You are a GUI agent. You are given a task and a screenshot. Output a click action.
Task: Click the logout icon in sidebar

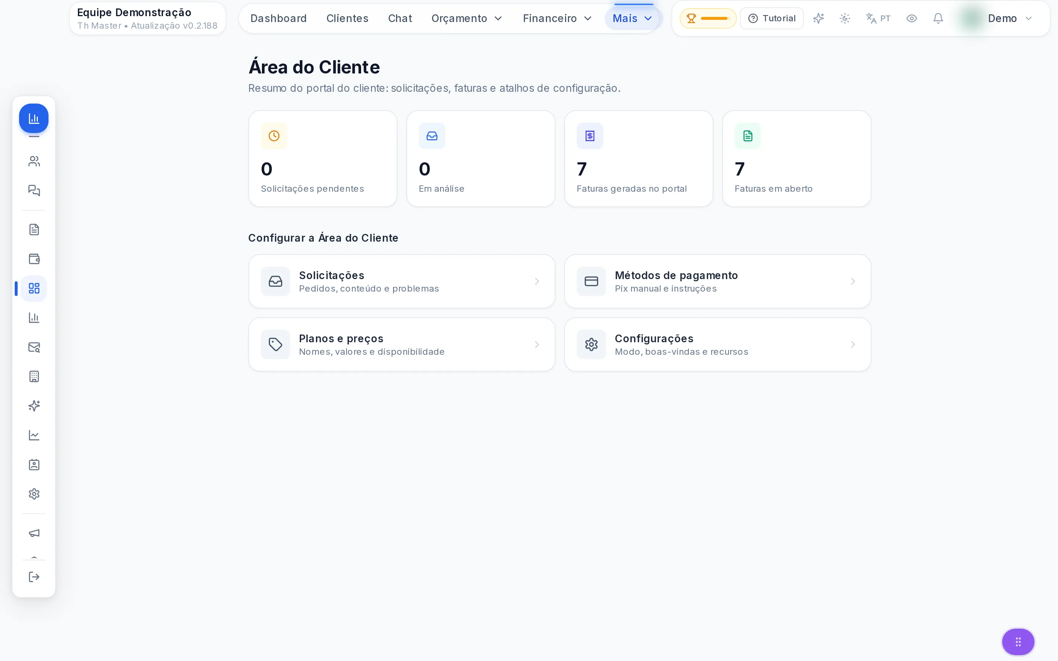click(34, 577)
